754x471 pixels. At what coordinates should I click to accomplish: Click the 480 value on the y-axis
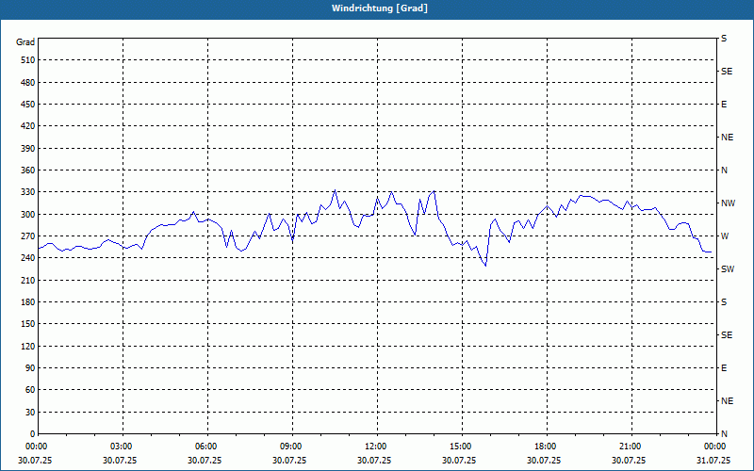28,83
